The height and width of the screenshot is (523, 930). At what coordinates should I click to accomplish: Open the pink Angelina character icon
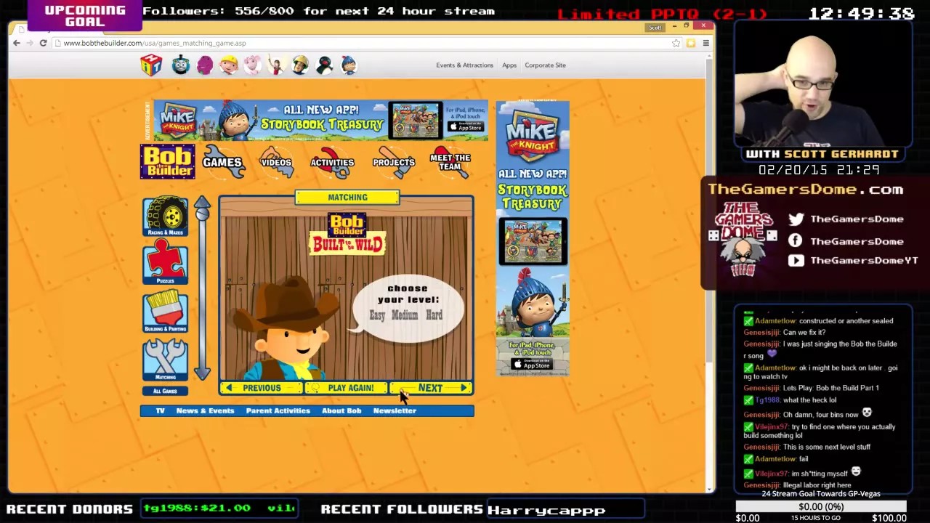[x=252, y=65]
